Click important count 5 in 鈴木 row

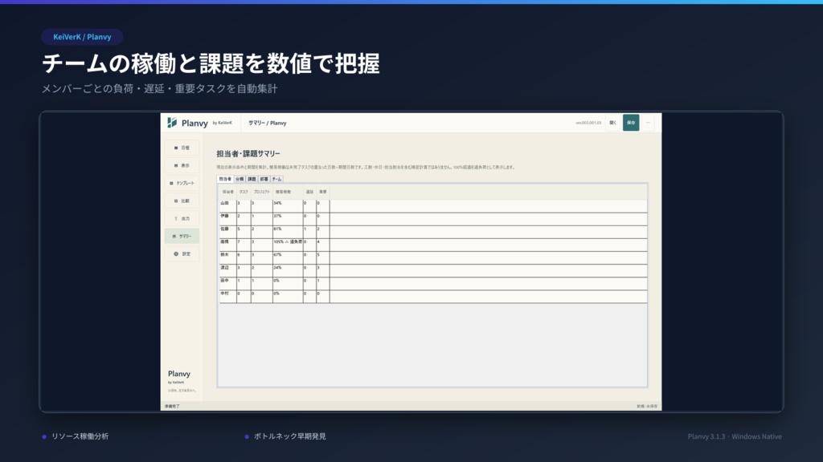[323, 257]
